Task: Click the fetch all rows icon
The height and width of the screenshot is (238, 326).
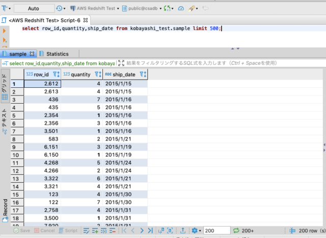Action: coord(170,230)
